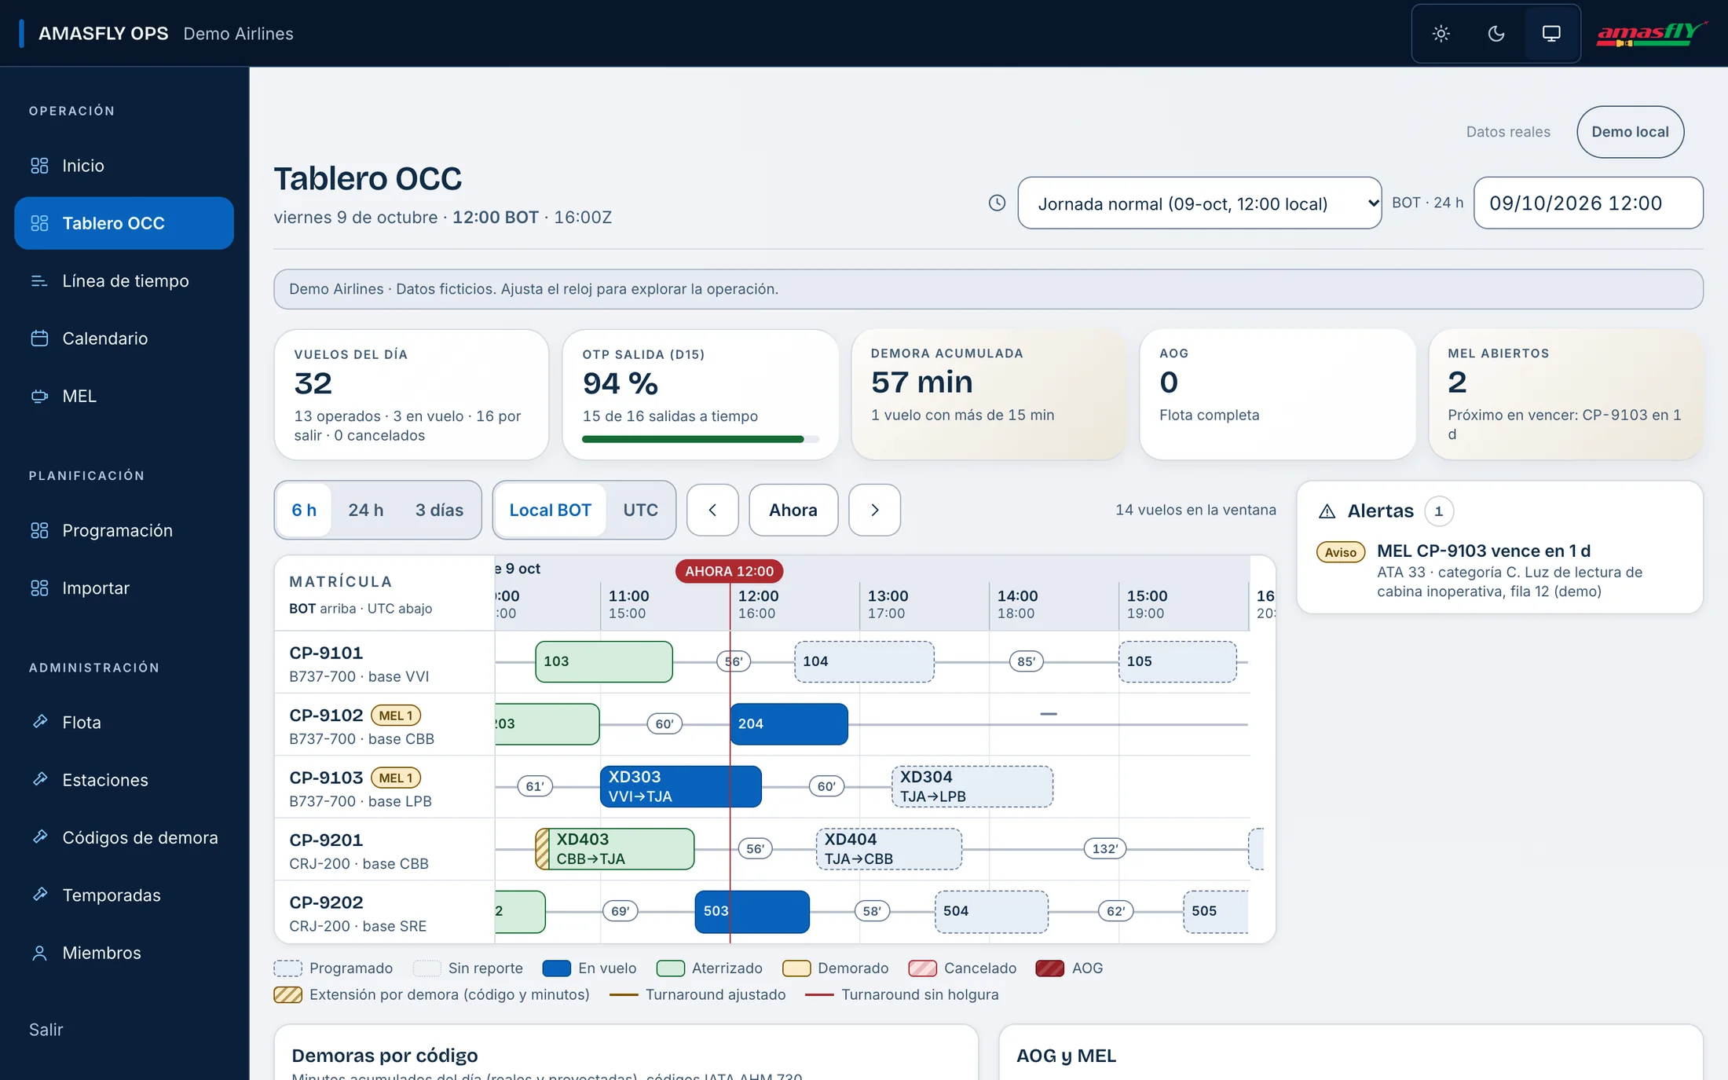The image size is (1728, 1080).
Task: Click the Aviso alert badge
Action: (1341, 552)
